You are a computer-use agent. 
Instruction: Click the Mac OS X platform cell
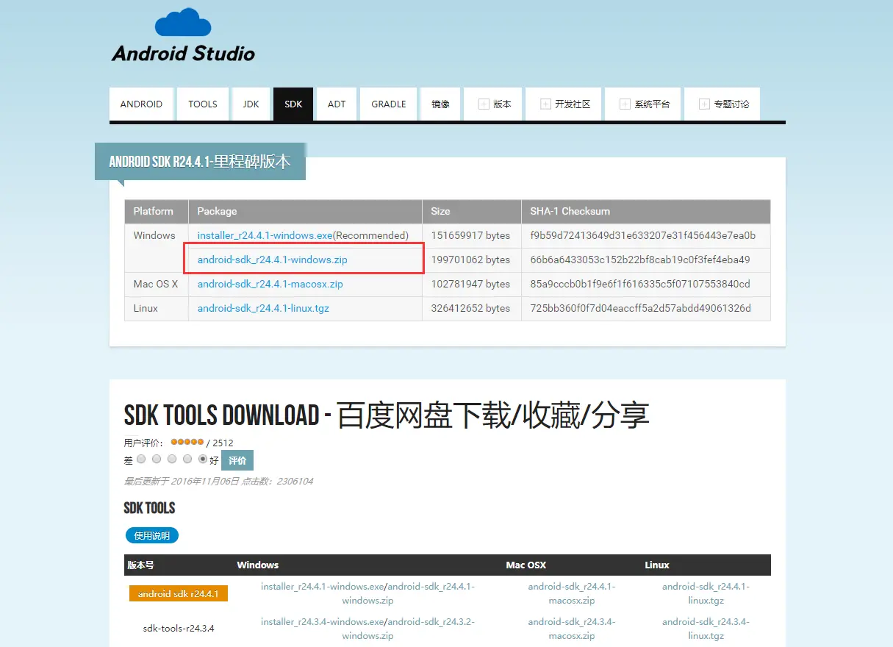click(156, 284)
